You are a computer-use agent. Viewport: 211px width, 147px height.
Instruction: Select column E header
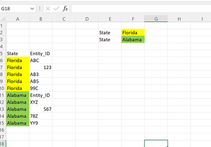(110, 19)
